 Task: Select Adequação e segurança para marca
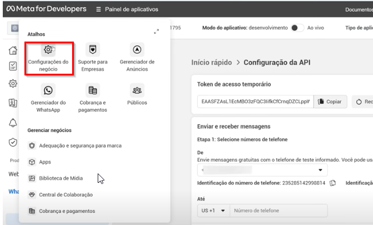point(75,145)
